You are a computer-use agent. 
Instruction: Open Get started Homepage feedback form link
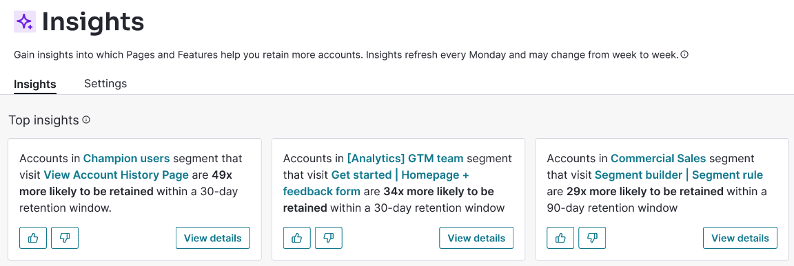coord(376,184)
